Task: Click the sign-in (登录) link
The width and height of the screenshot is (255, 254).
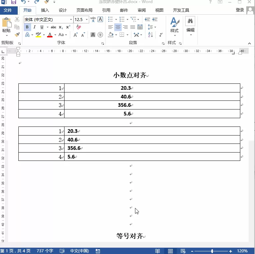Action: [240, 10]
